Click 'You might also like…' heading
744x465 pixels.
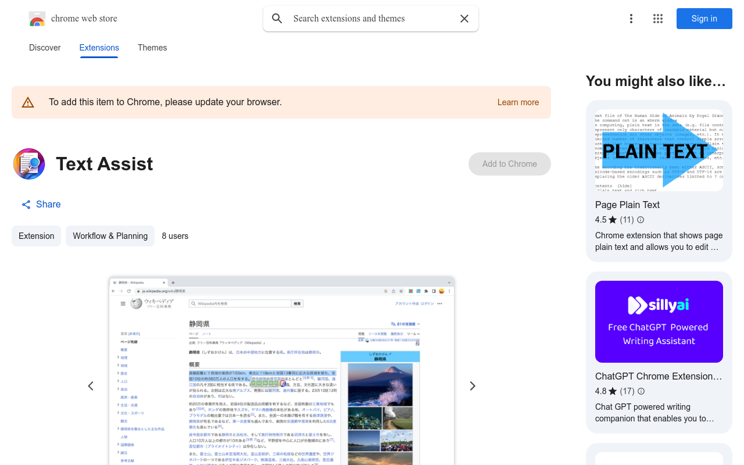point(656,81)
